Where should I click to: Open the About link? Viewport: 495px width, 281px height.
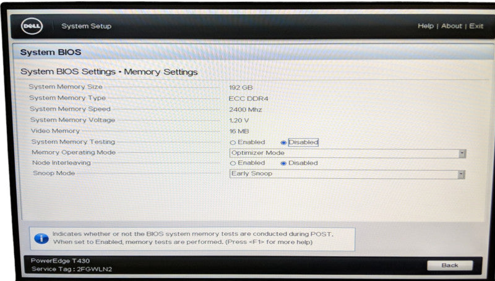point(452,26)
